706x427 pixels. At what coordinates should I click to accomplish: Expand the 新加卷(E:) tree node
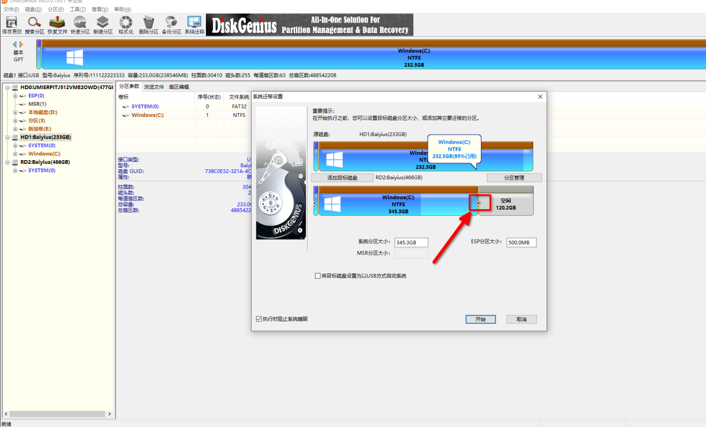click(15, 129)
